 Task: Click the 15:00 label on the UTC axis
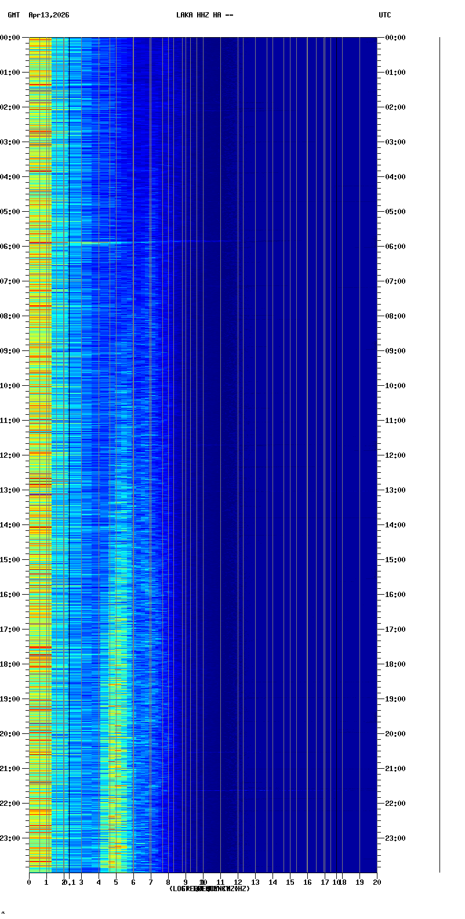[395, 560]
